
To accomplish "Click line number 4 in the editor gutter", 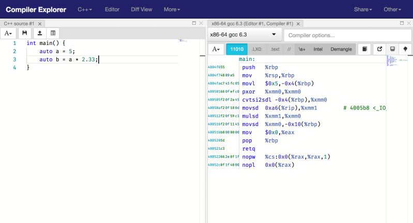I will (14, 68).
